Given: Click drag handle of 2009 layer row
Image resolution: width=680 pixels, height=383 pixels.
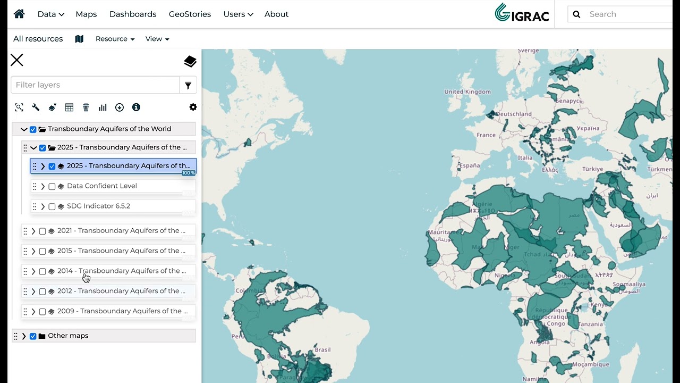Looking at the screenshot, I should pyautogui.click(x=25, y=312).
